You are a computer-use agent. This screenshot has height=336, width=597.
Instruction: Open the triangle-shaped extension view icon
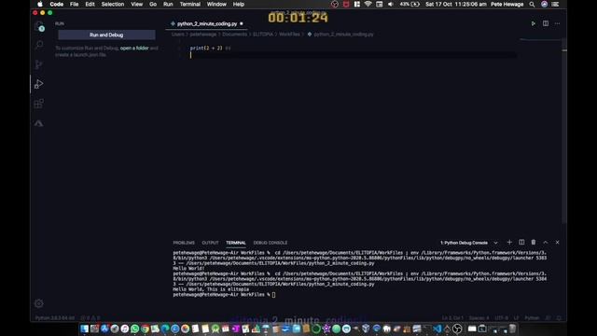tap(39, 123)
